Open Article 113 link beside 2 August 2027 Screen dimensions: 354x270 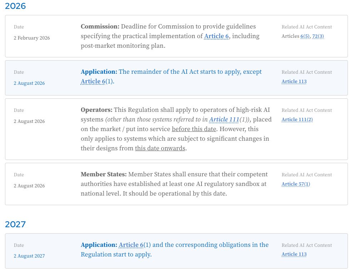pyautogui.click(x=294, y=254)
